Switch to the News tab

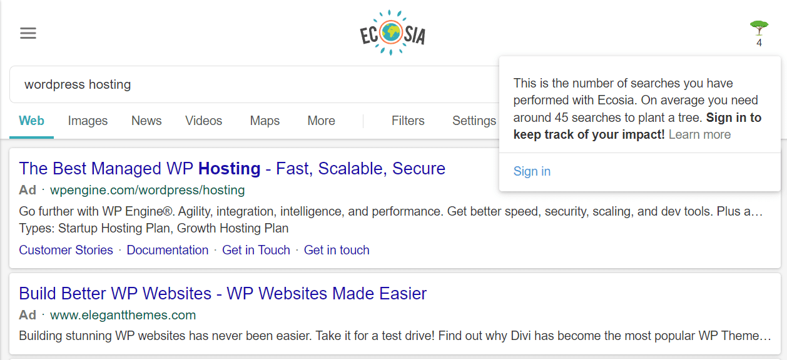click(x=146, y=121)
